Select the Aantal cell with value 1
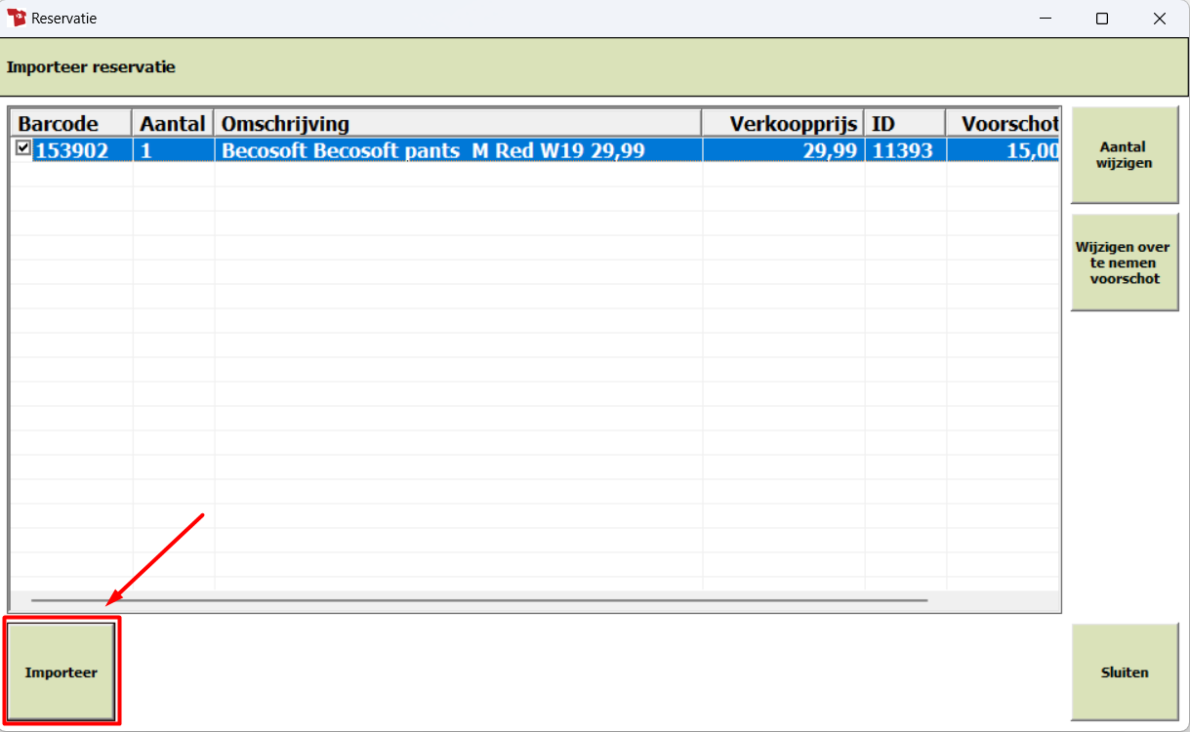 click(x=173, y=150)
